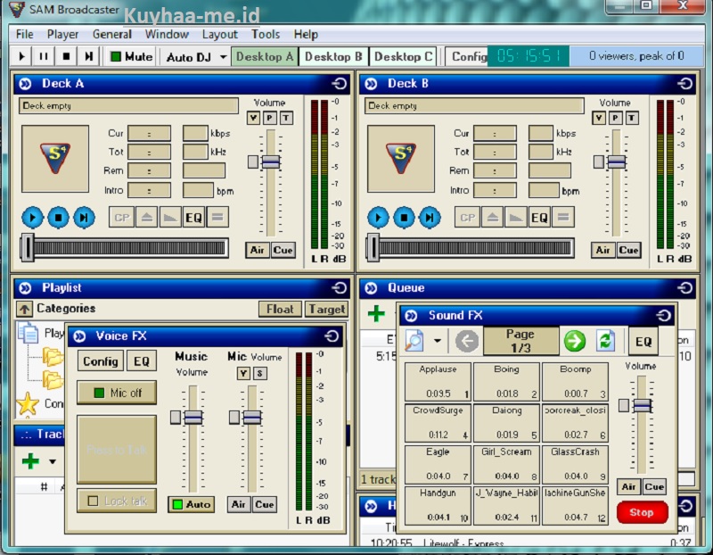
Task: Skip to next track on Deck A
Action: click(x=84, y=218)
